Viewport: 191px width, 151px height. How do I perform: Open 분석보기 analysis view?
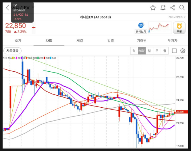(x=141, y=32)
